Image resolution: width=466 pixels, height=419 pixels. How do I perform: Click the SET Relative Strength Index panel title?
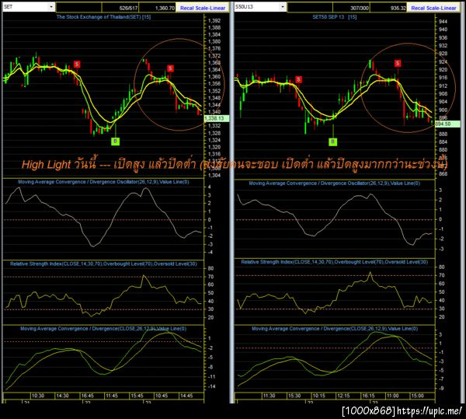[103, 264]
